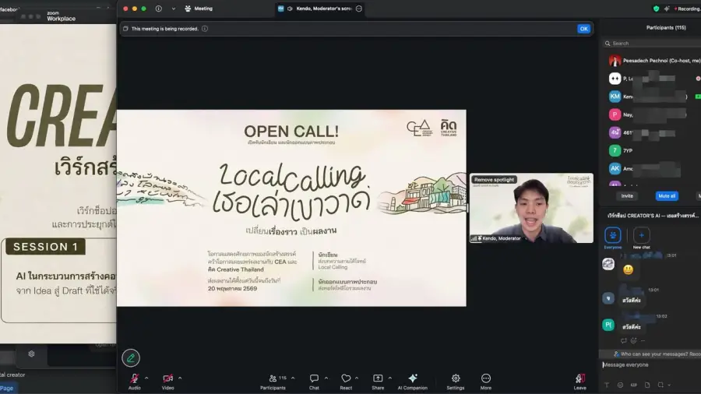The height and width of the screenshot is (394, 701).
Task: Click the text formatting icon in chat composer
Action: pyautogui.click(x=607, y=385)
